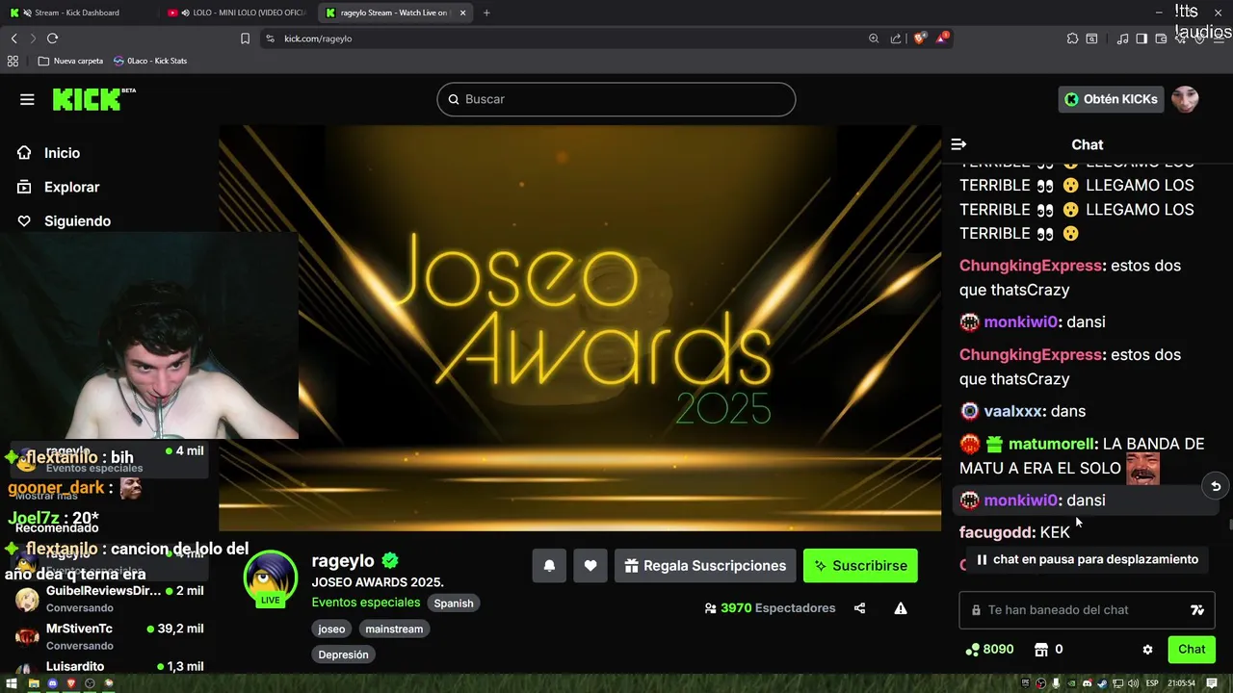Open the Inicio home icon
This screenshot has height=693, width=1233.
(25, 153)
